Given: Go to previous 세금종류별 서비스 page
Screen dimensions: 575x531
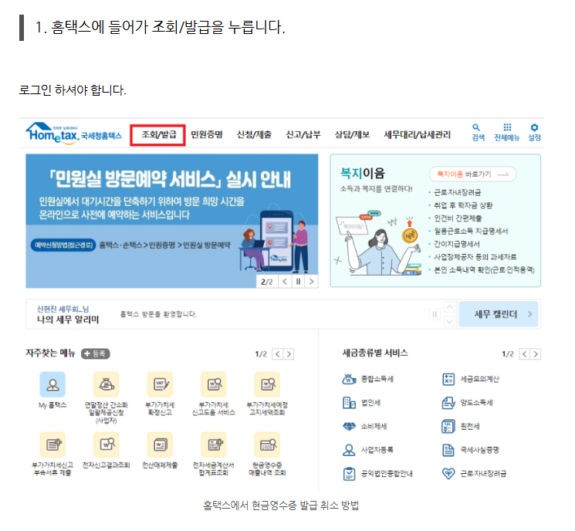Looking at the screenshot, I should coord(524,354).
